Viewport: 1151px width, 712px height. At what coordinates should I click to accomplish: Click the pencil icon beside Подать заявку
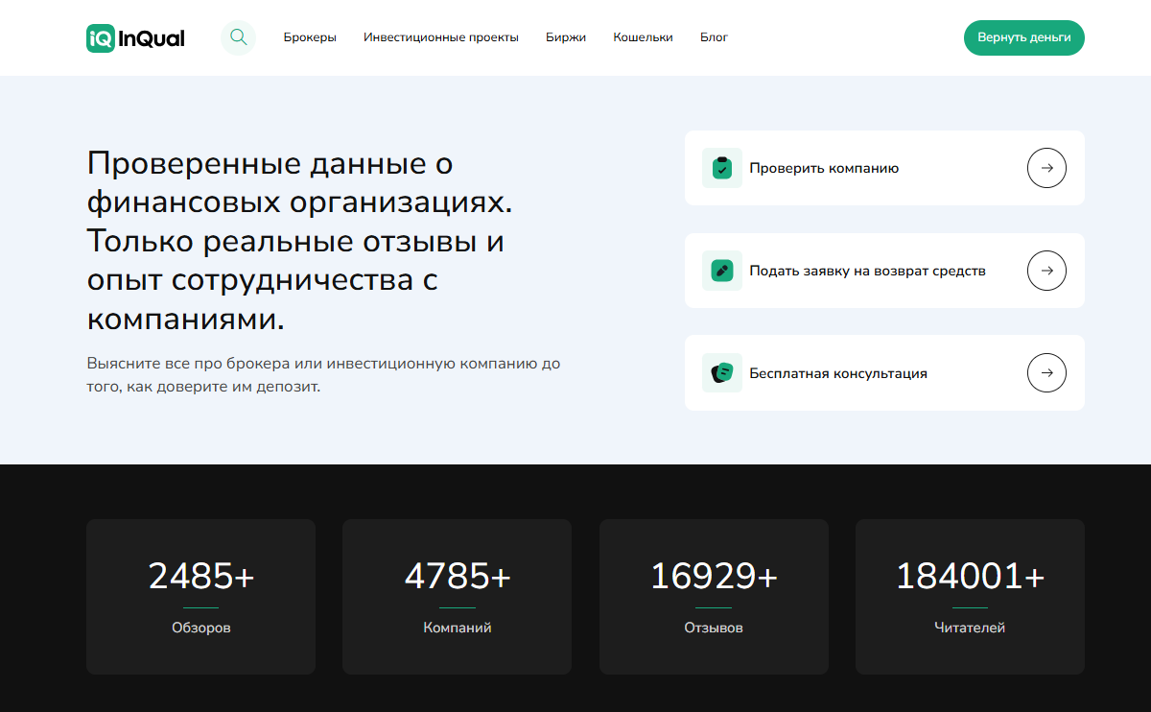click(721, 270)
